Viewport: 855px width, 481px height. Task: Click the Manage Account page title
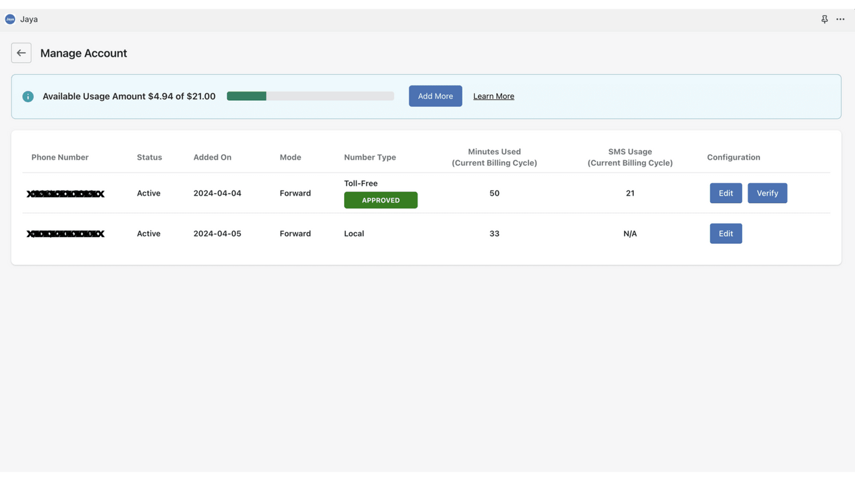tap(83, 53)
